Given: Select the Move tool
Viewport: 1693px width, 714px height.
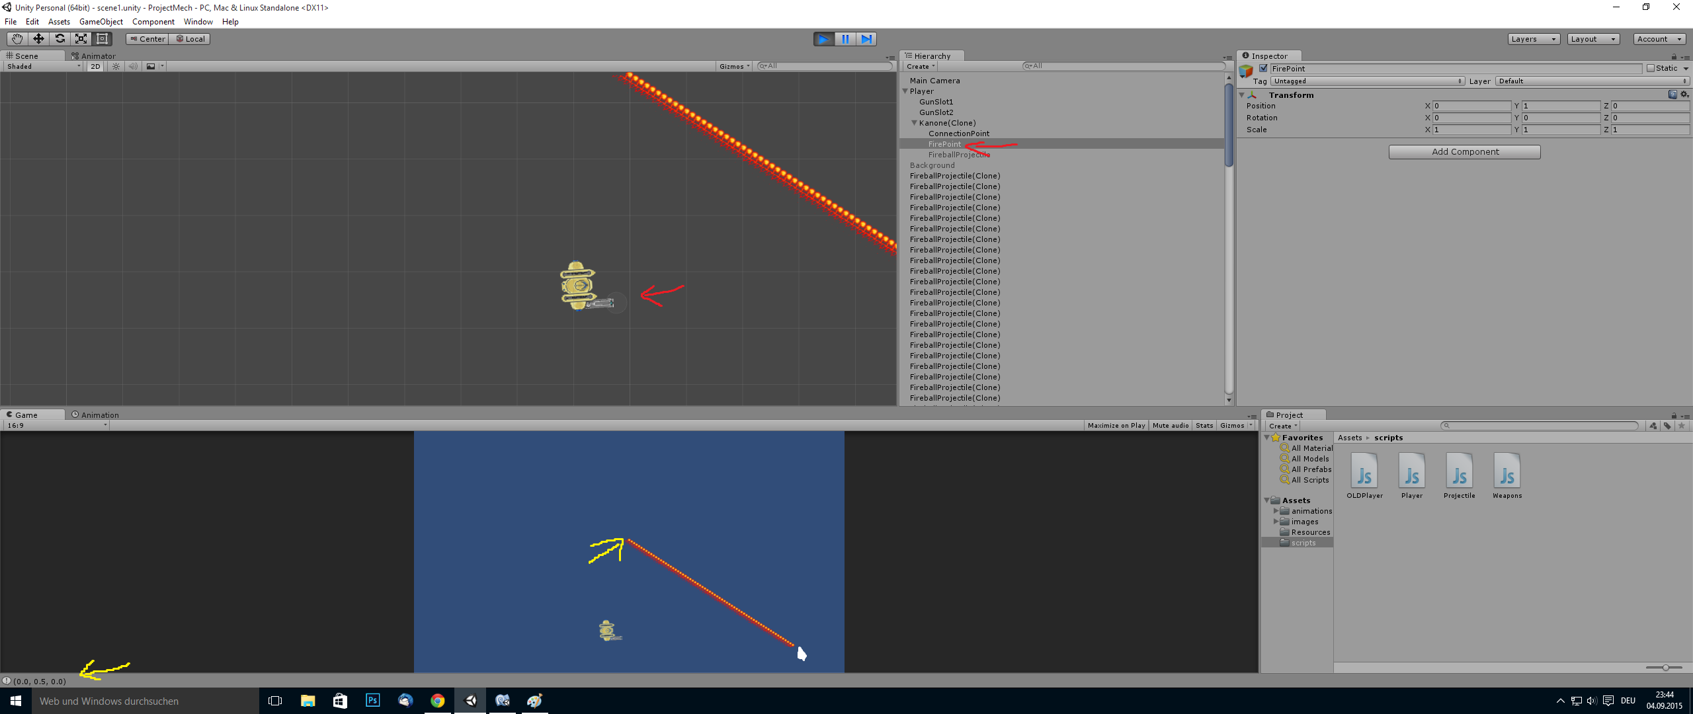Looking at the screenshot, I should tap(38, 39).
